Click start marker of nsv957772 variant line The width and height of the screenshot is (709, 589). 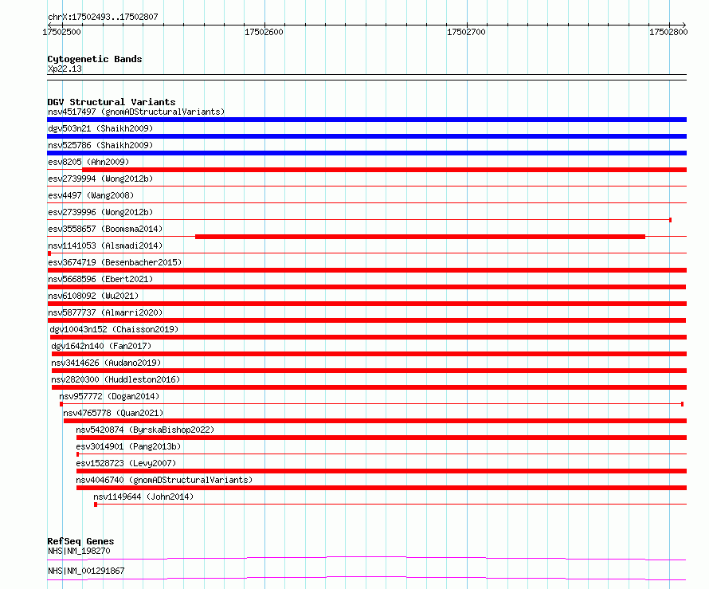point(61,404)
